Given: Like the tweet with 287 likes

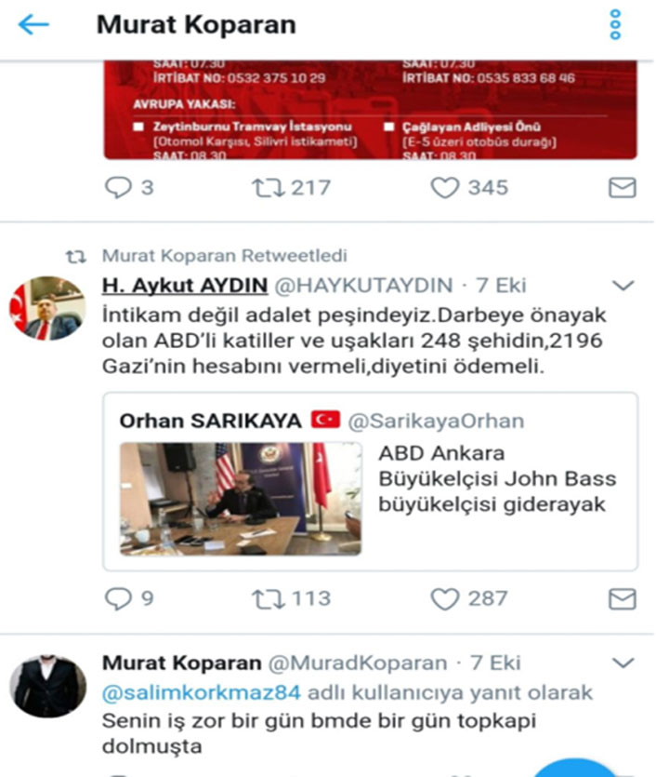Looking at the screenshot, I should click(x=445, y=599).
